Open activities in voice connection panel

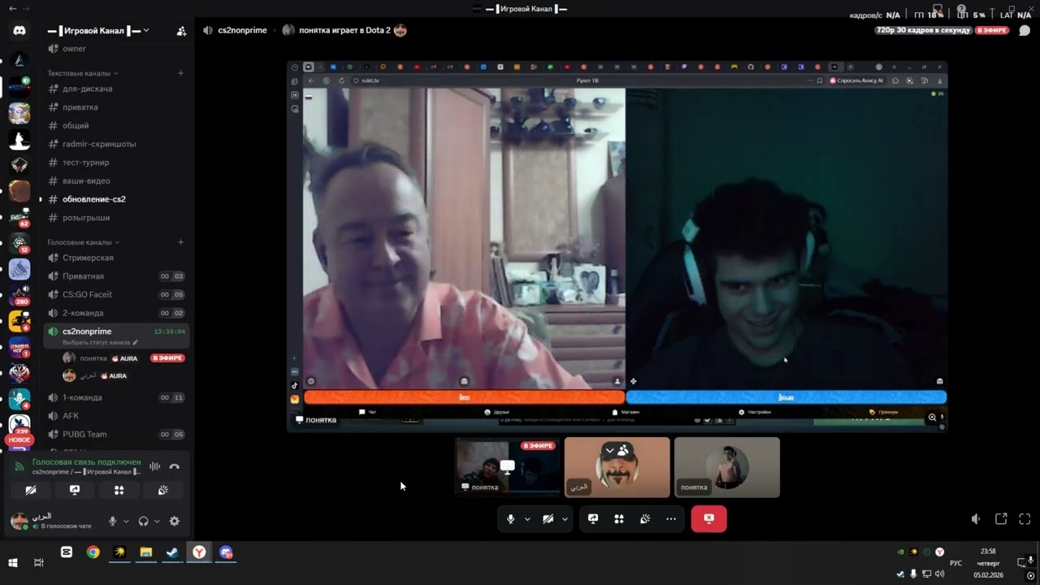[119, 490]
